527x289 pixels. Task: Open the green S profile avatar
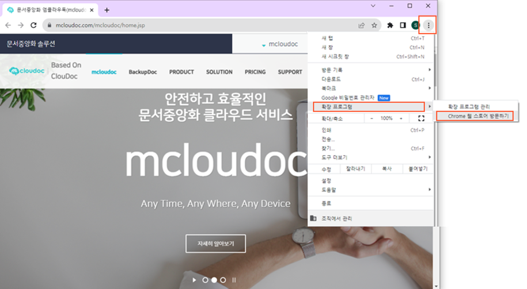coord(416,25)
